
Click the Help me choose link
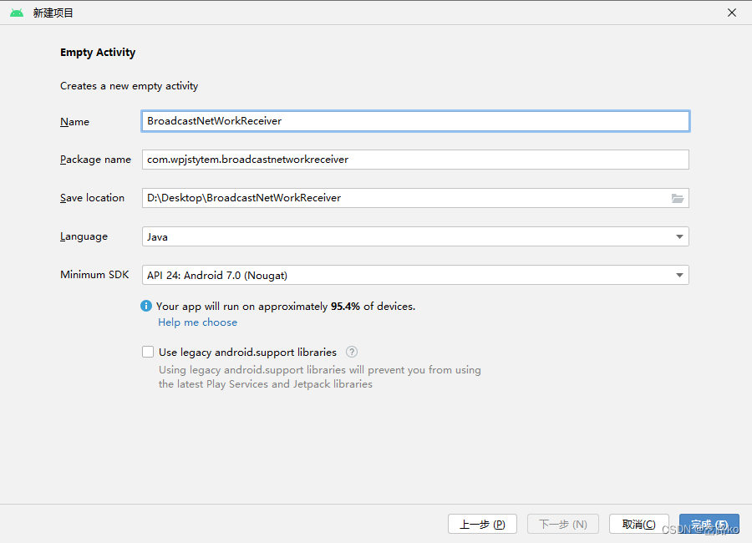click(x=197, y=322)
